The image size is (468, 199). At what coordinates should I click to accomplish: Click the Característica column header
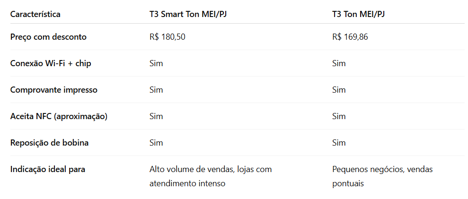point(35,14)
